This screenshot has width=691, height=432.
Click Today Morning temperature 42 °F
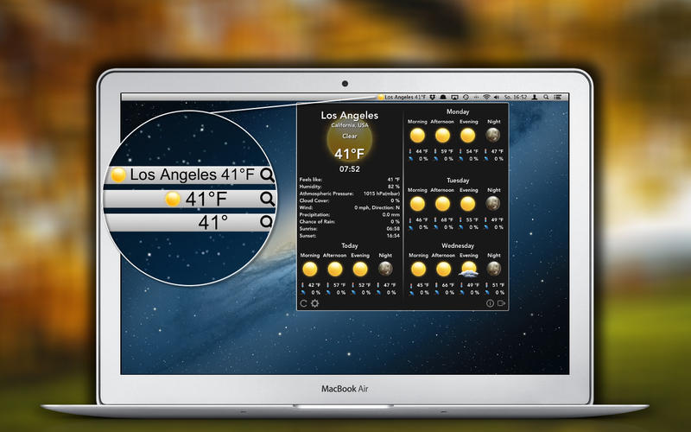tap(314, 286)
